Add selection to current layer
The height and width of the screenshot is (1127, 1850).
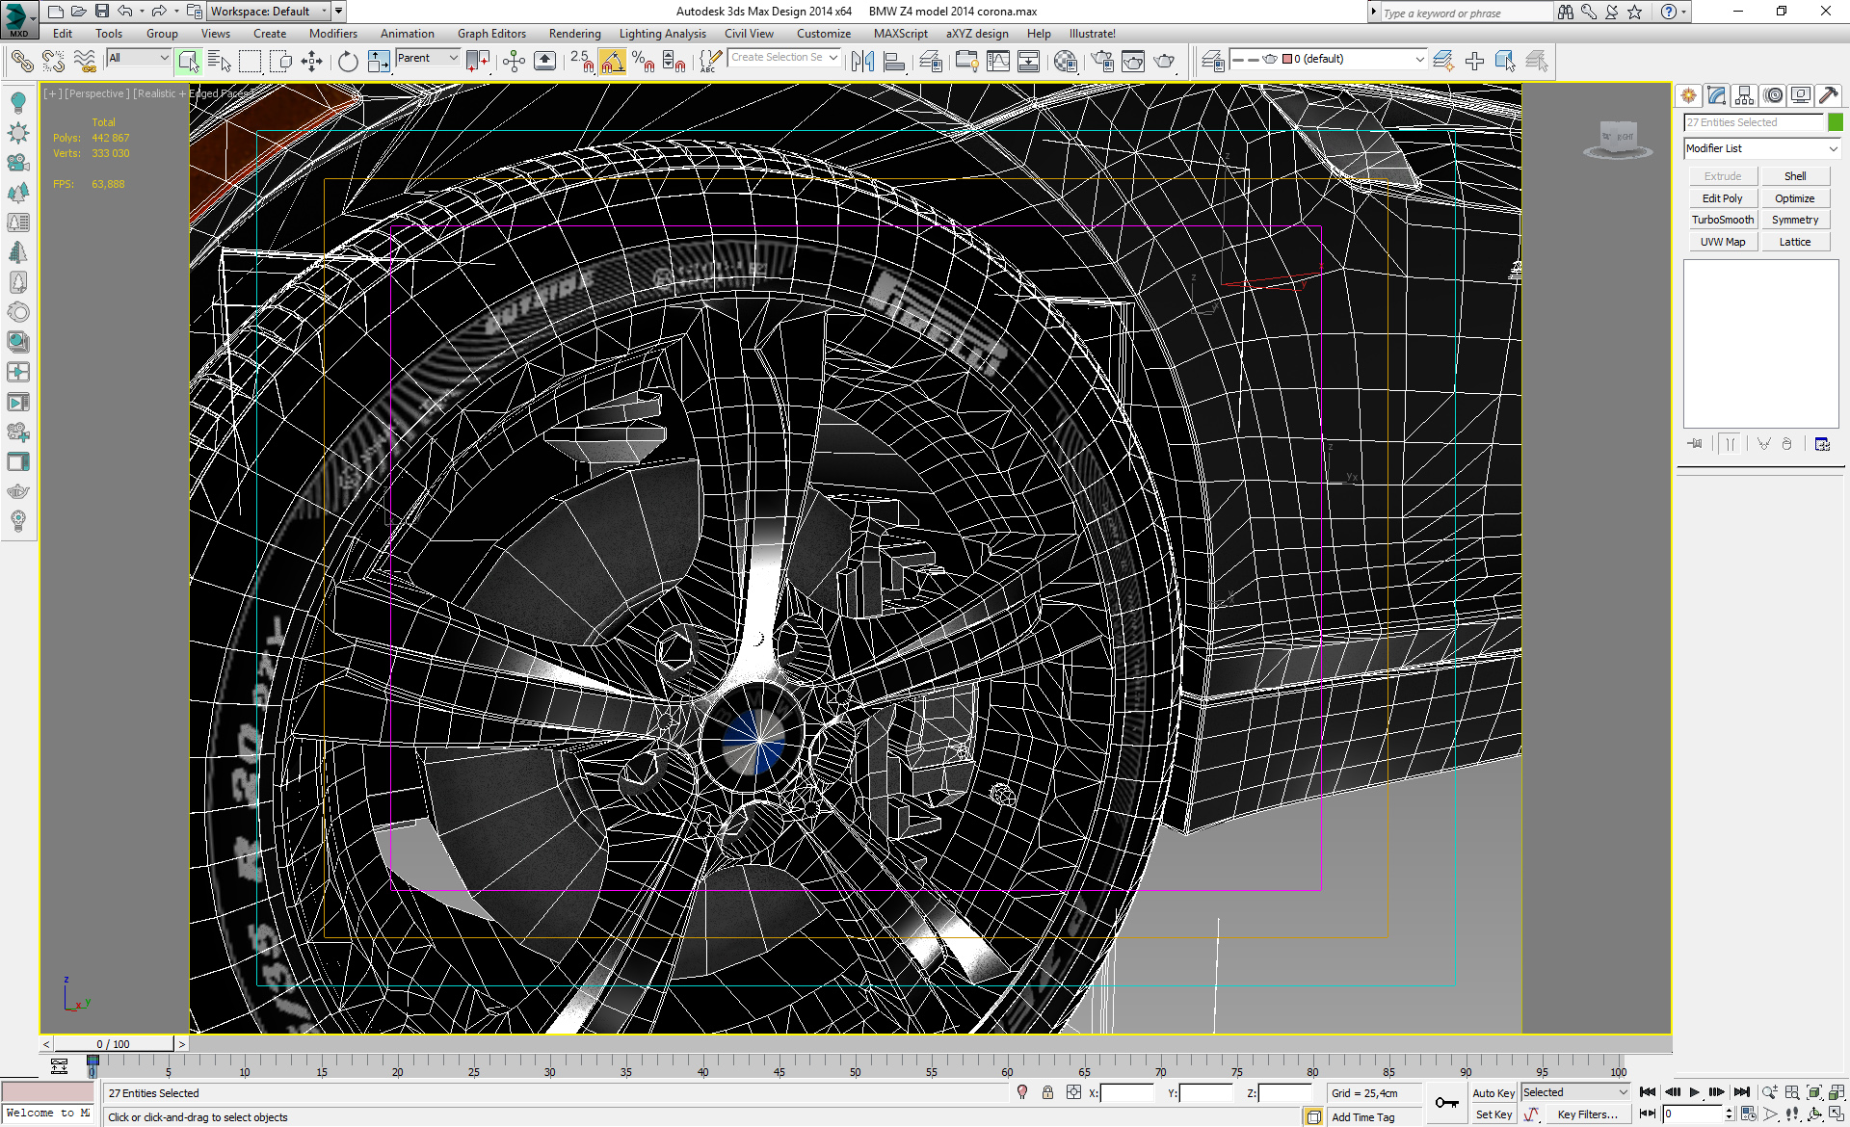pyautogui.click(x=1474, y=62)
